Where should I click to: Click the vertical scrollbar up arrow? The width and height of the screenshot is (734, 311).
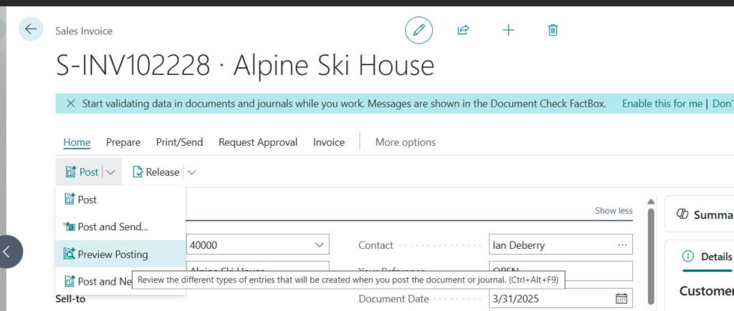[x=650, y=202]
